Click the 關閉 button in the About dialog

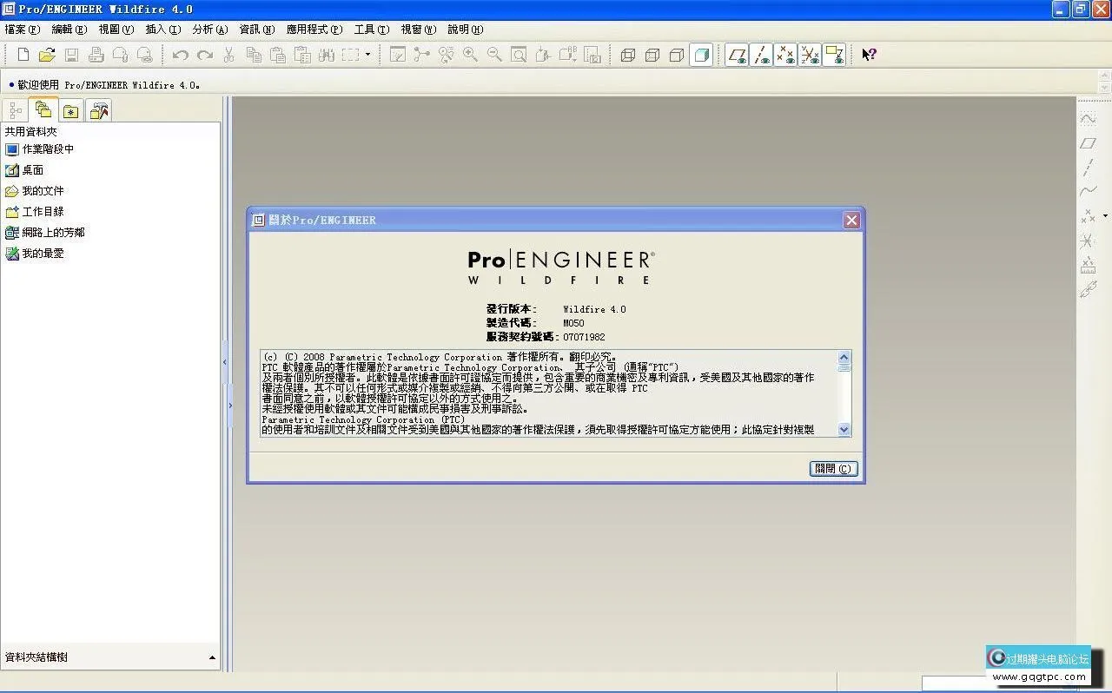832,468
